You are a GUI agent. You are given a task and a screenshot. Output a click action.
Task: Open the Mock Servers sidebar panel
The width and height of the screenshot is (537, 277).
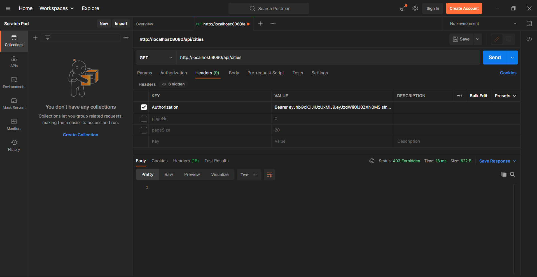(x=14, y=104)
